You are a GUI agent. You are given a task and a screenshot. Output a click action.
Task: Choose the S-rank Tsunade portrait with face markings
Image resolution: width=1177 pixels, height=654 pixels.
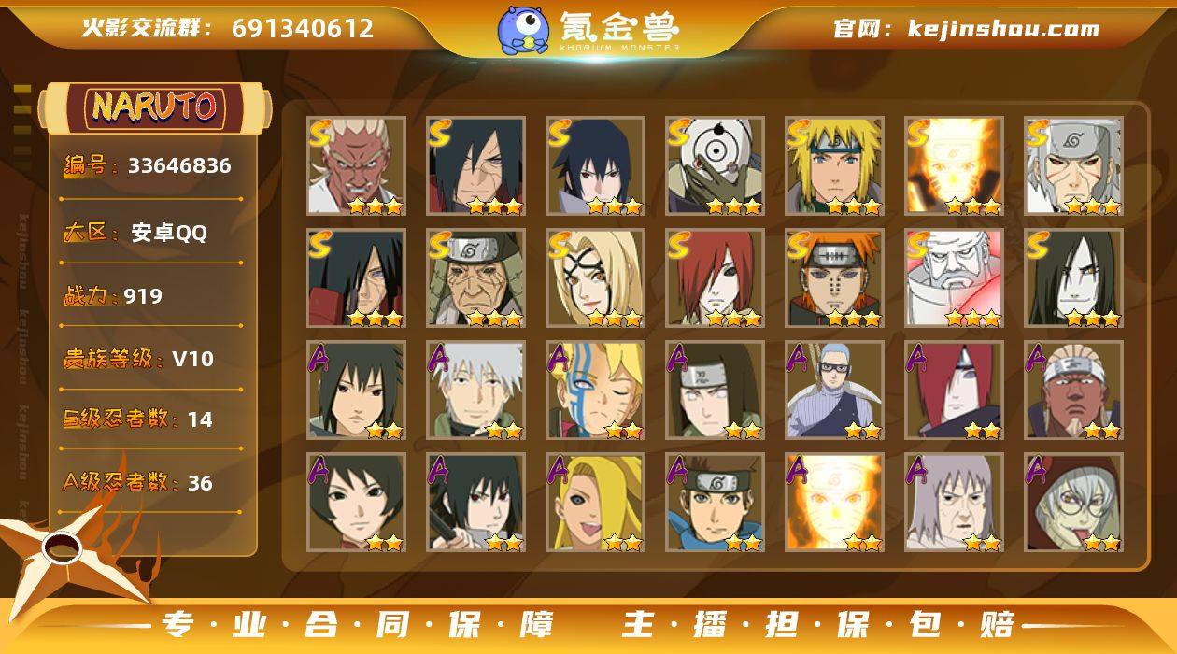(595, 278)
